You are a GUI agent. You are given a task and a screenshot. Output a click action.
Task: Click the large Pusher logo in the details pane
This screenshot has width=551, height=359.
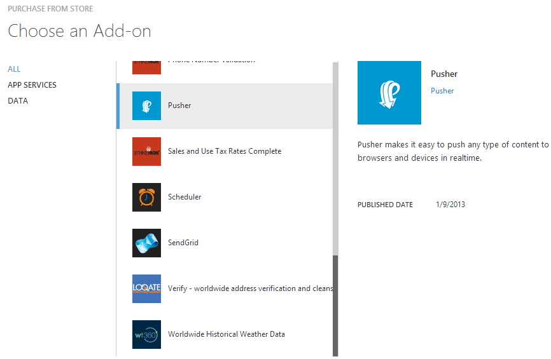[389, 93]
